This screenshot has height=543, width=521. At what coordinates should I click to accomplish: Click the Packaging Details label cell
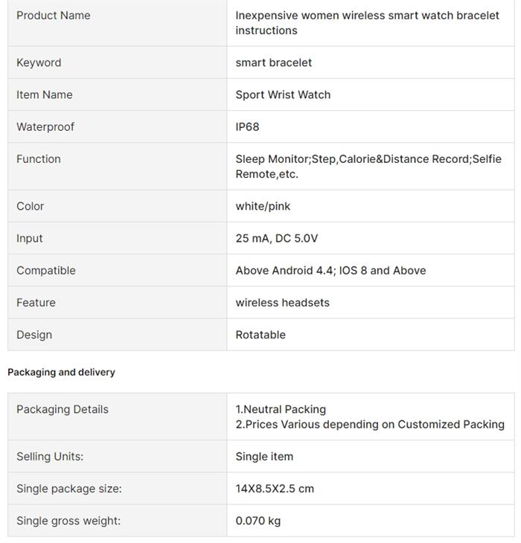[x=63, y=409]
